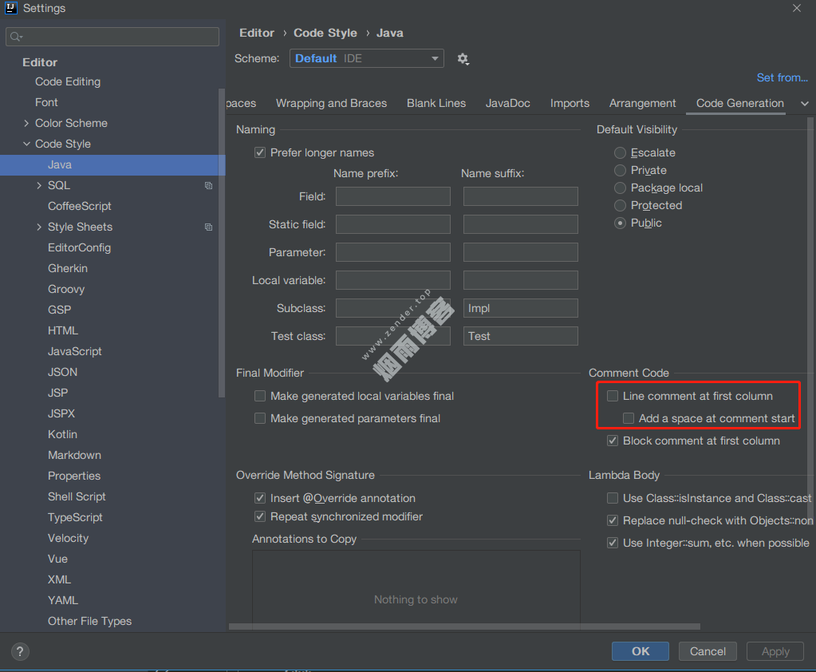Enable Line comment at first column
The image size is (816, 672).
tap(613, 396)
